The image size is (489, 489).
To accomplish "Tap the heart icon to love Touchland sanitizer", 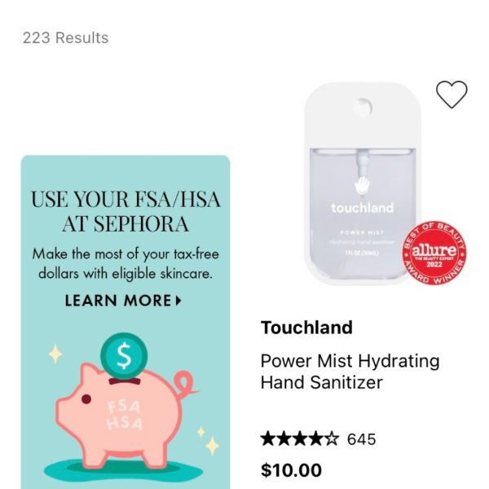I will tap(452, 95).
